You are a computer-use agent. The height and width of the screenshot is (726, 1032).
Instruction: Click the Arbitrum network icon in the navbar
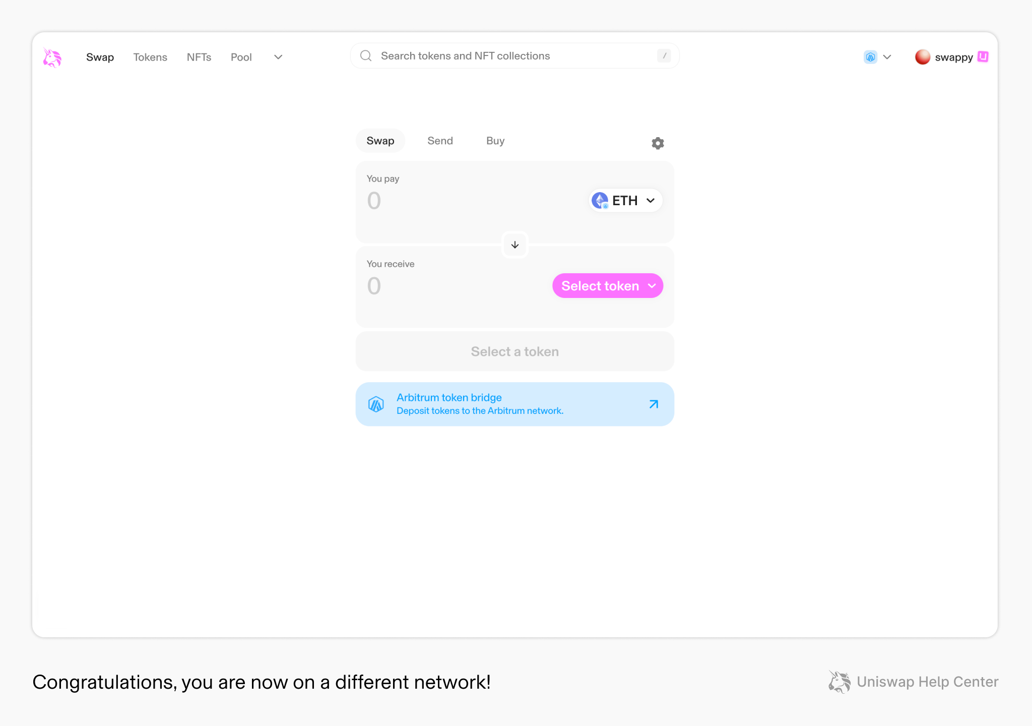[x=870, y=57]
